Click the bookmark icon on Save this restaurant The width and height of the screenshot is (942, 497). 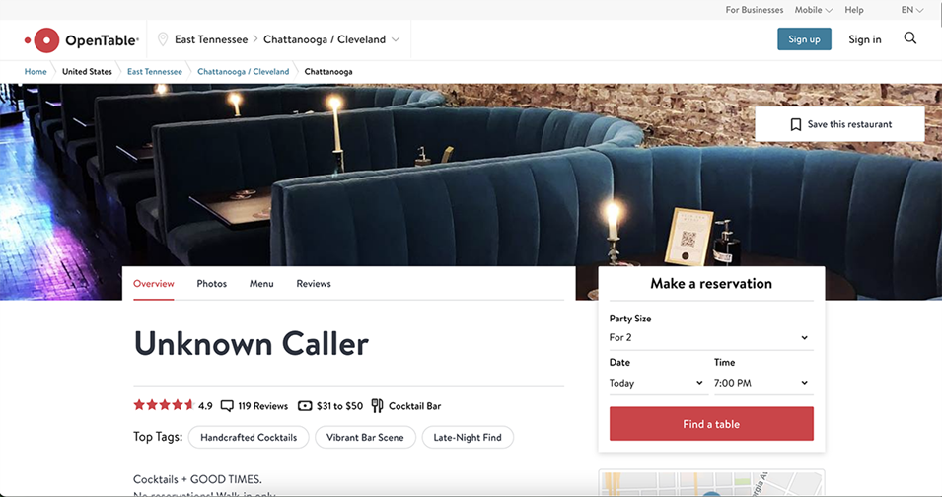795,124
